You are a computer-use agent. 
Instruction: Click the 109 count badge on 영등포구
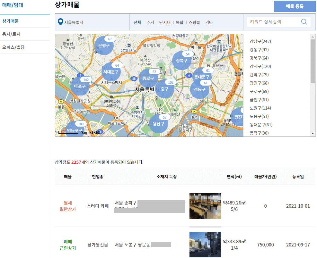(x=81, y=124)
